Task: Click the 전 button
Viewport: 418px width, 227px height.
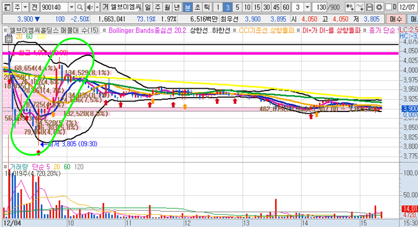Action: tap(34, 7)
